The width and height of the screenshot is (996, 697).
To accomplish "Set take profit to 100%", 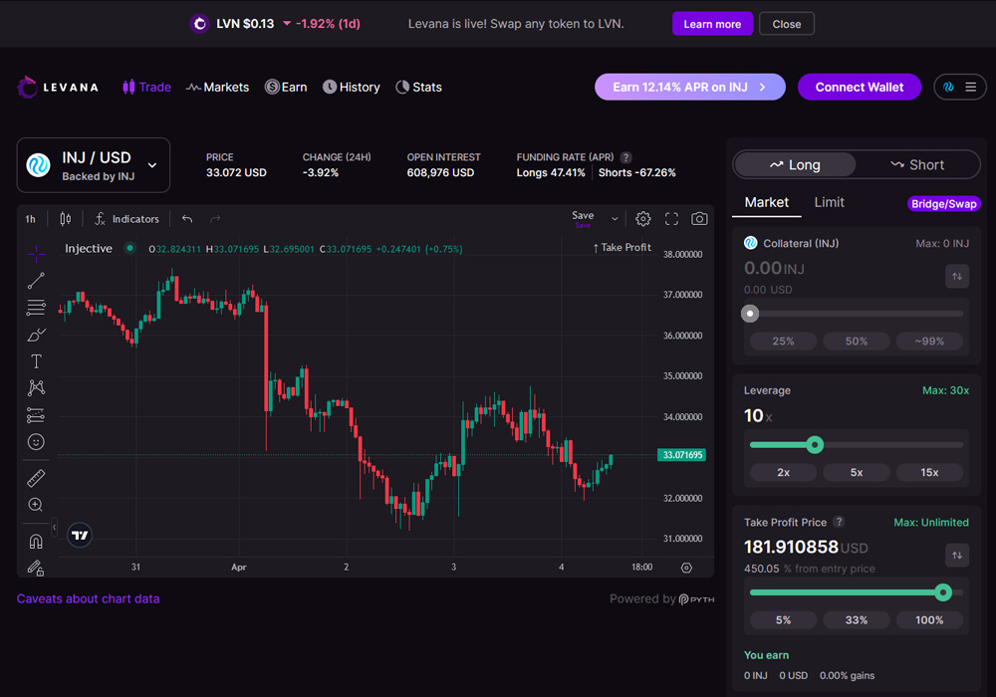I will point(929,620).
